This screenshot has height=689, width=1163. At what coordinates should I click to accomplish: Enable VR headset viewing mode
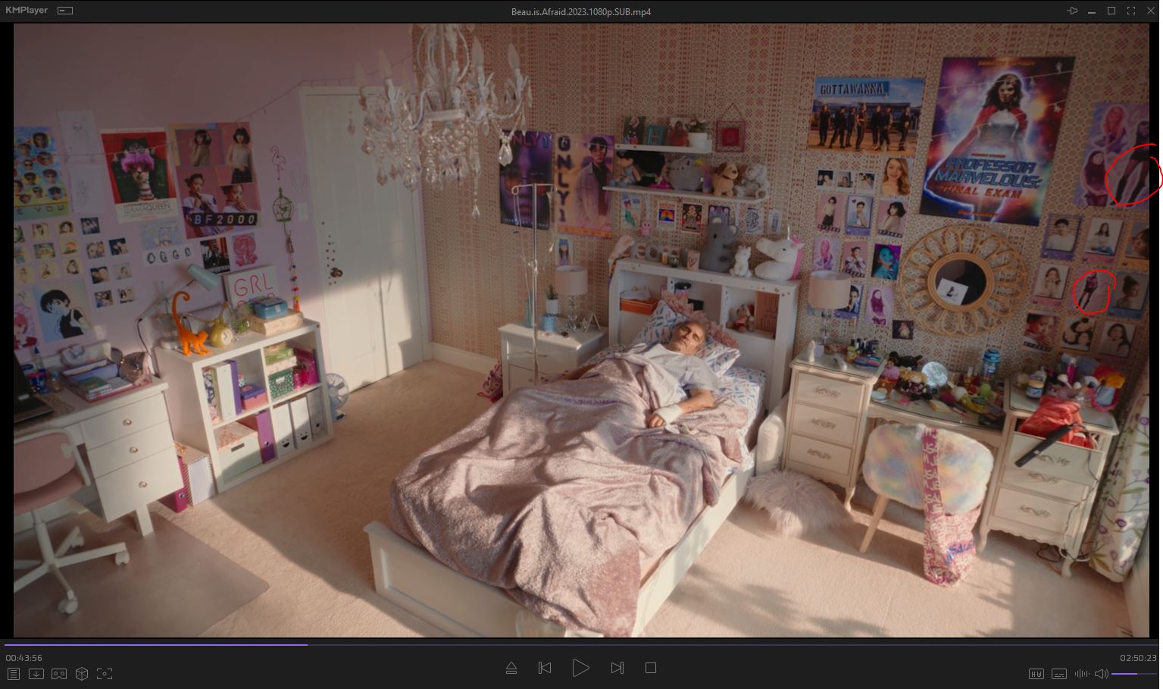click(x=59, y=674)
